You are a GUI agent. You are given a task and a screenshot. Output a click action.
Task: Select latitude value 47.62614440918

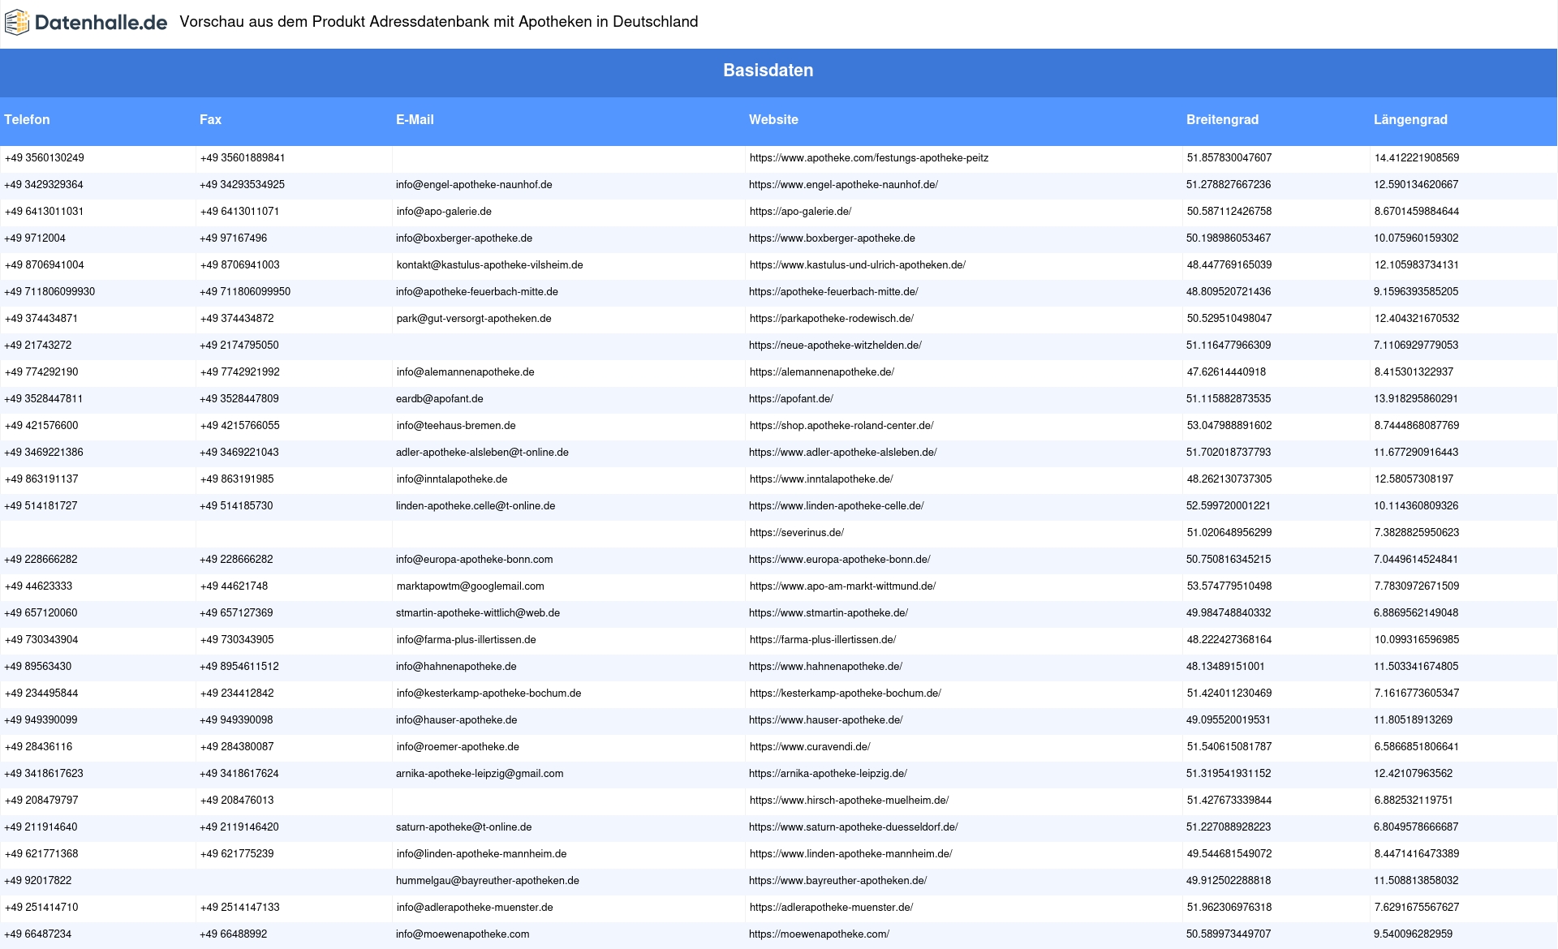point(1226,372)
